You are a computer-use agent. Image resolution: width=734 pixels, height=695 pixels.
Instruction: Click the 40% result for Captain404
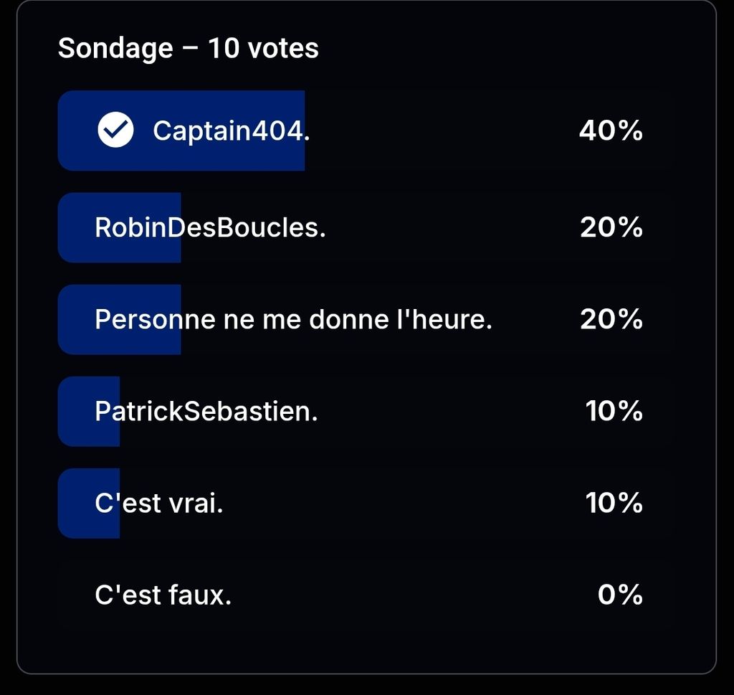pyautogui.click(x=611, y=131)
